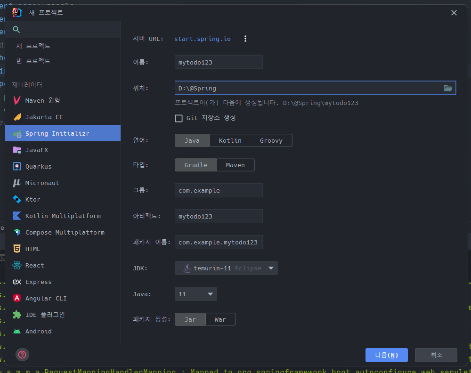471x373 pixels.
Task: Select Maven 원형 generator
Action: point(63,100)
